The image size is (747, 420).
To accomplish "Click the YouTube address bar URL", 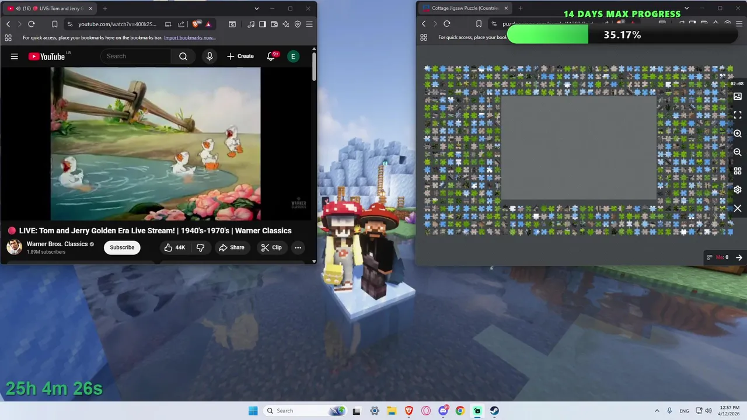I will click(x=117, y=24).
